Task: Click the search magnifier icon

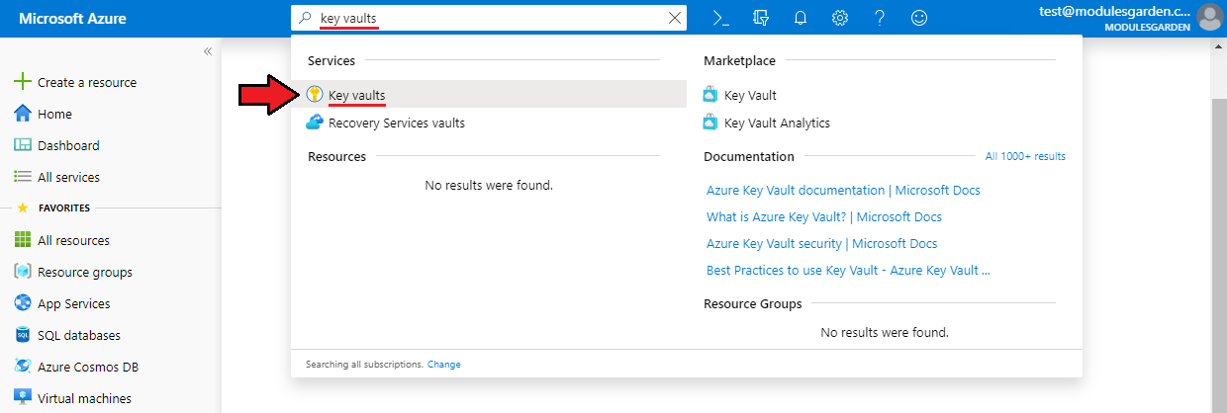Action: (305, 18)
